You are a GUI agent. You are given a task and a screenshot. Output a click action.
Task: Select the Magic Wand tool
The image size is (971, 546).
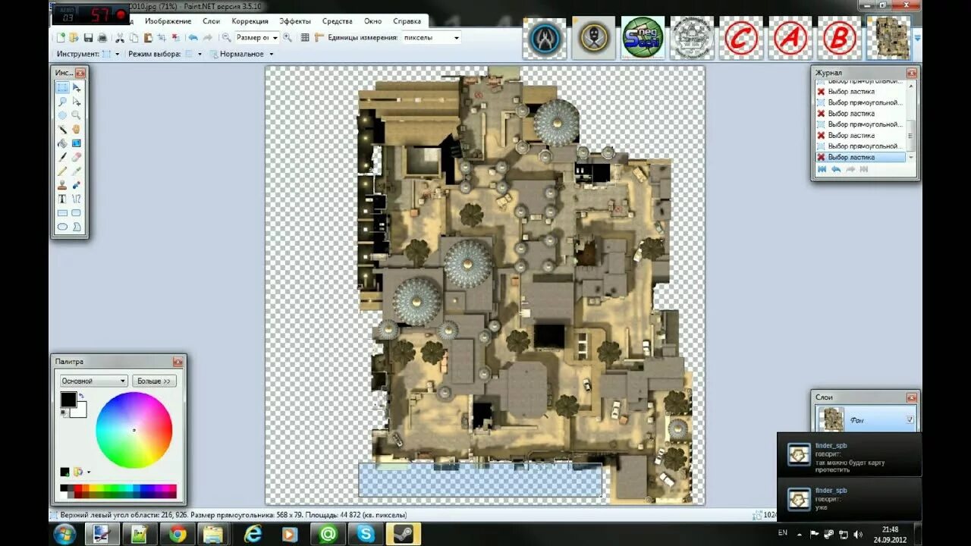coord(62,129)
